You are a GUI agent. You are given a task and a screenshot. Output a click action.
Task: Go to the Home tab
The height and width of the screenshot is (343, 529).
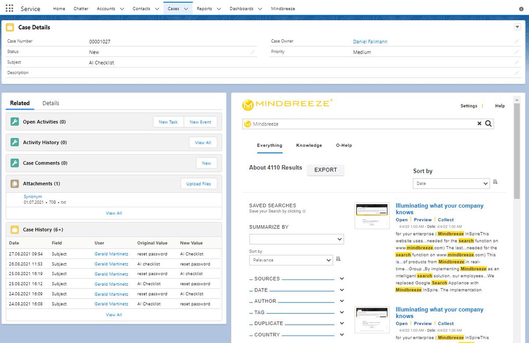(59, 9)
